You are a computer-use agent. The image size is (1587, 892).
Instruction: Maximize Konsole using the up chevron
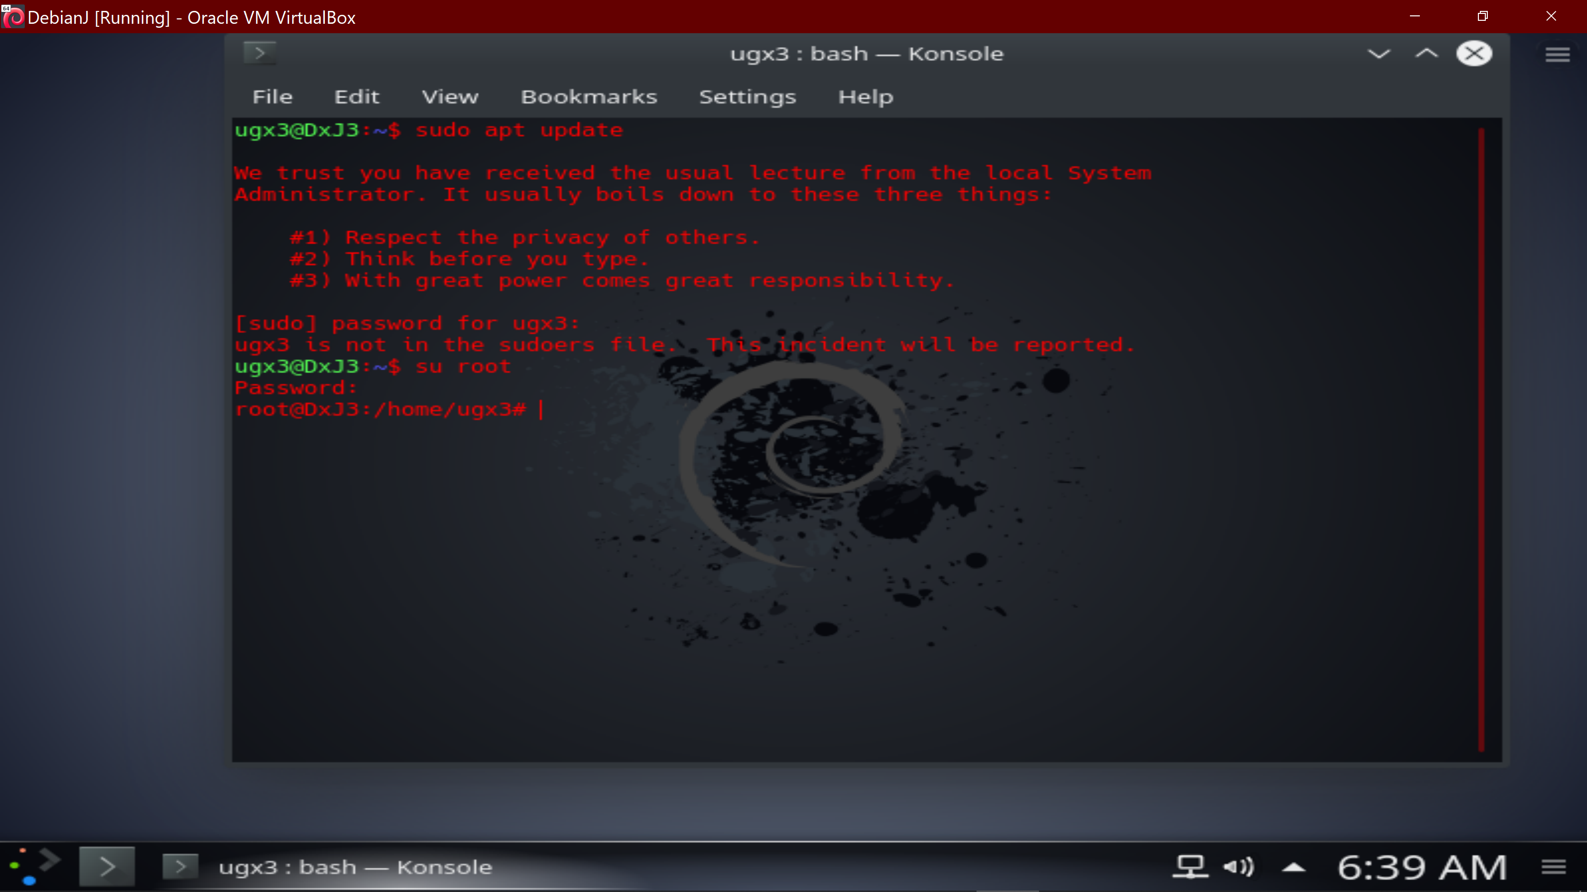(x=1426, y=54)
